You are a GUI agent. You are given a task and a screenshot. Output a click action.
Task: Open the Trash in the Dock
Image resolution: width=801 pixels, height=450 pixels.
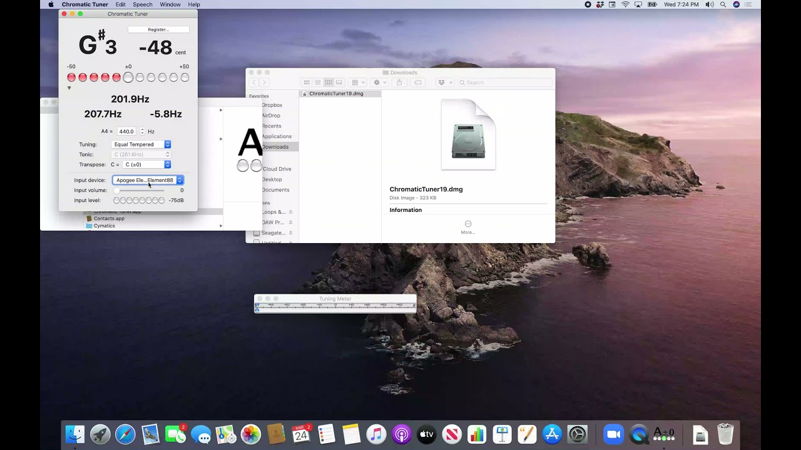[x=725, y=434]
